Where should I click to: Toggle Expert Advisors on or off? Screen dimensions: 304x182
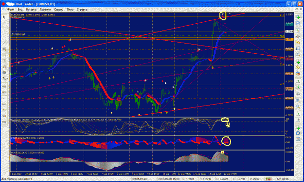[298, 74]
